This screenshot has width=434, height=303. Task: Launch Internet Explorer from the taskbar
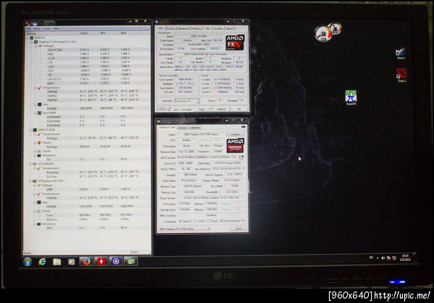[42, 262]
